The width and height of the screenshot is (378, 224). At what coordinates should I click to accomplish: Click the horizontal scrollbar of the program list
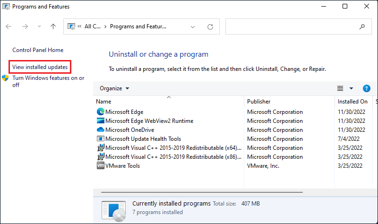click(x=202, y=192)
